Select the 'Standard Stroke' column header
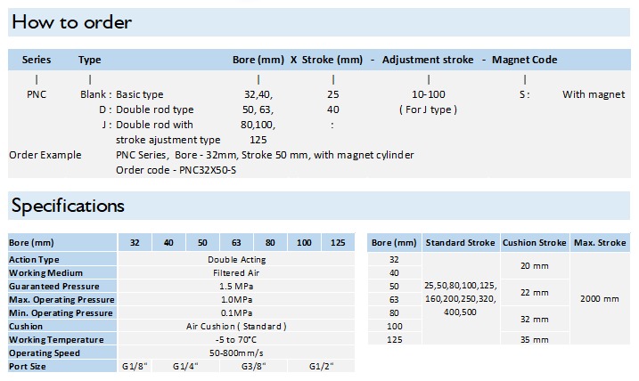Viewport: 639px width, 381px height. (461, 243)
